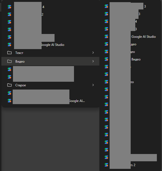Open the Старое bookmarks folder
Image resolution: width=162 pixels, height=171 pixels.
pos(50,85)
